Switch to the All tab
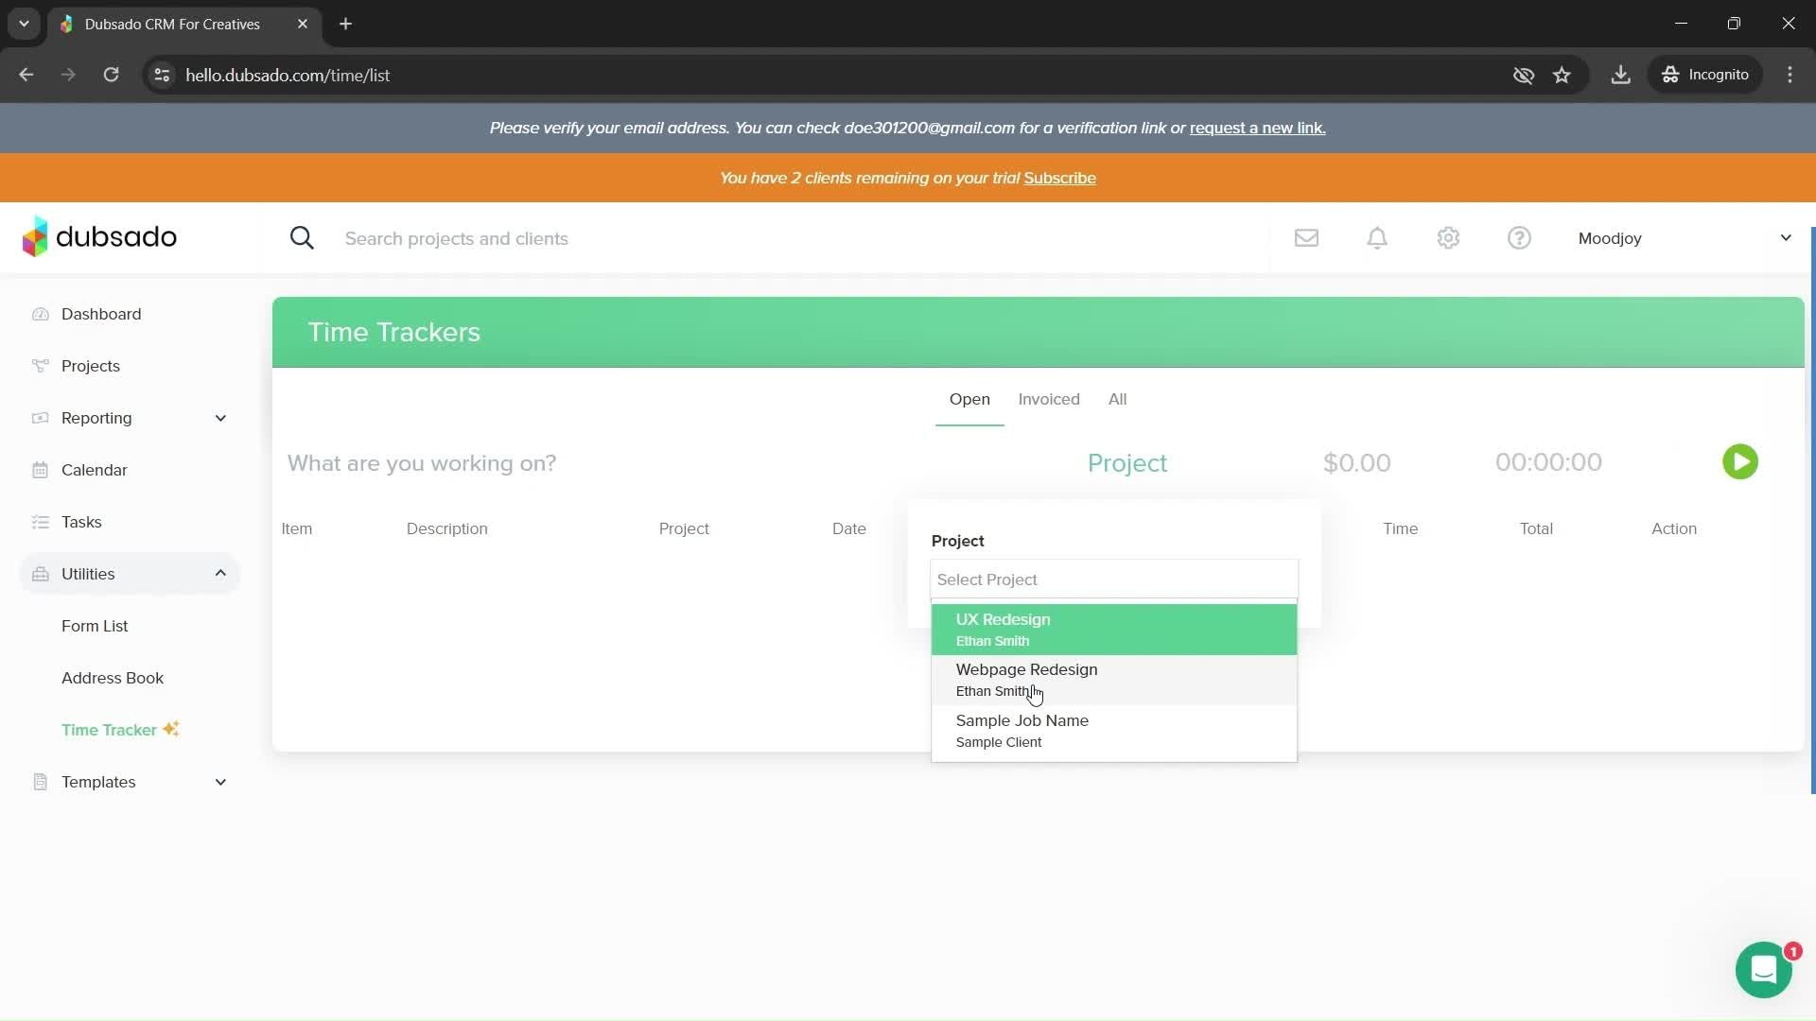 1117,399
